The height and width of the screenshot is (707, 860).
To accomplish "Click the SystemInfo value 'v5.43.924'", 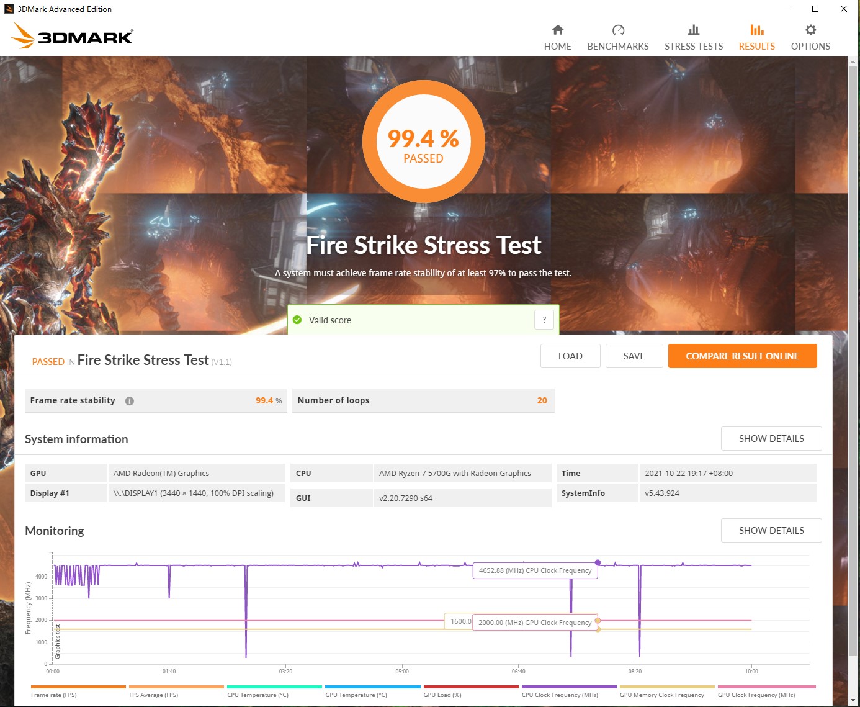I will click(x=662, y=493).
